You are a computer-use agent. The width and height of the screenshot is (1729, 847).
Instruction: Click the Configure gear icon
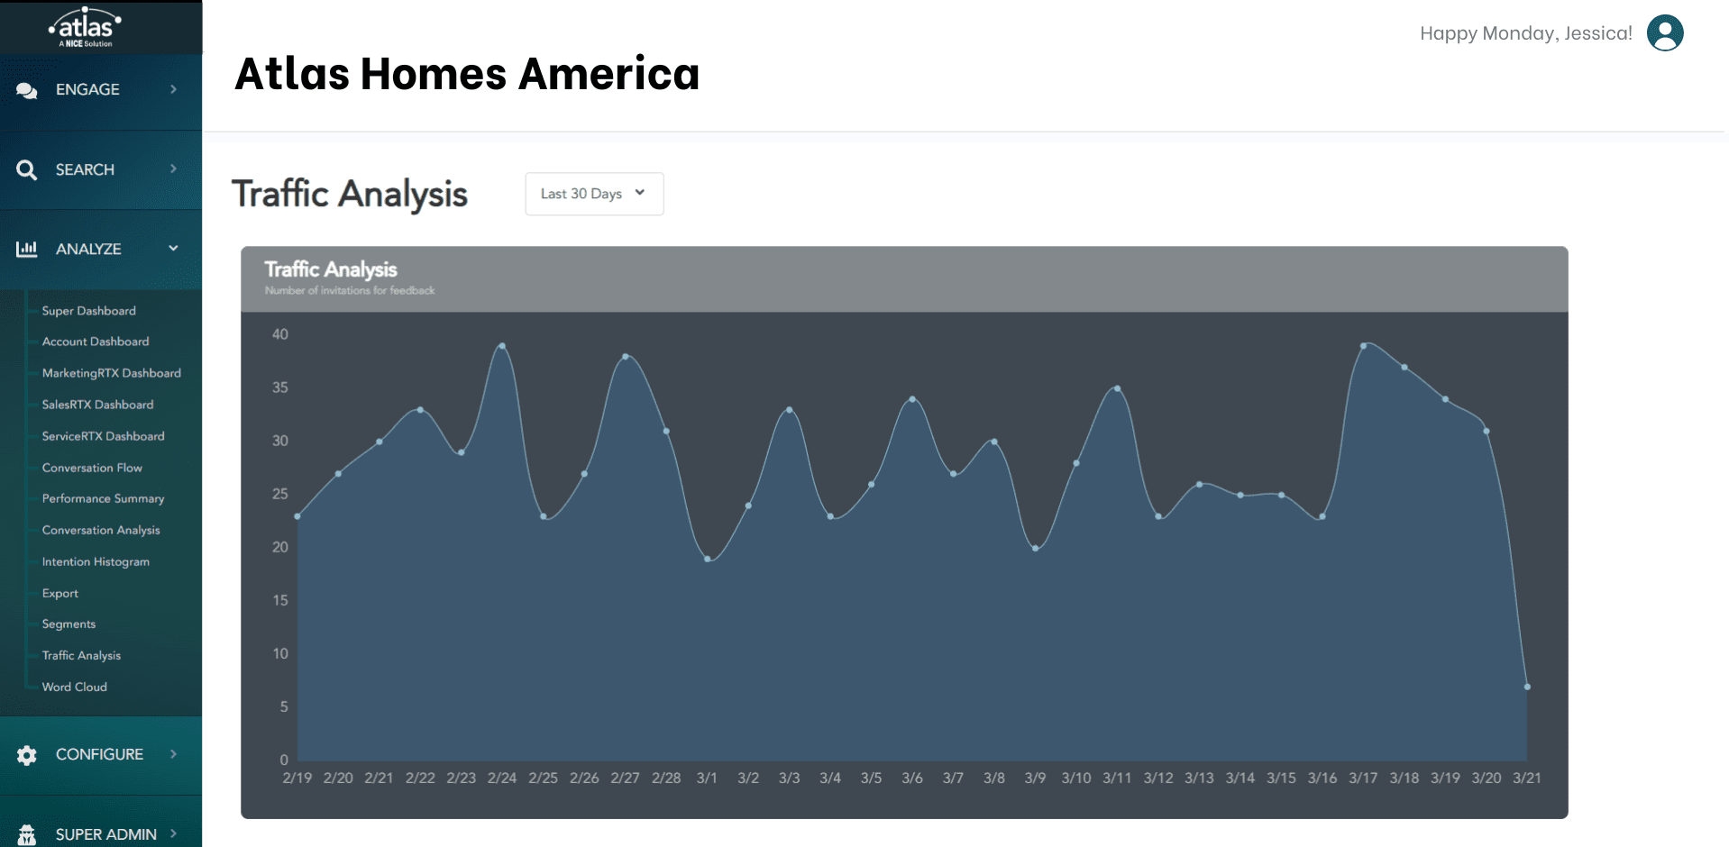coord(27,755)
